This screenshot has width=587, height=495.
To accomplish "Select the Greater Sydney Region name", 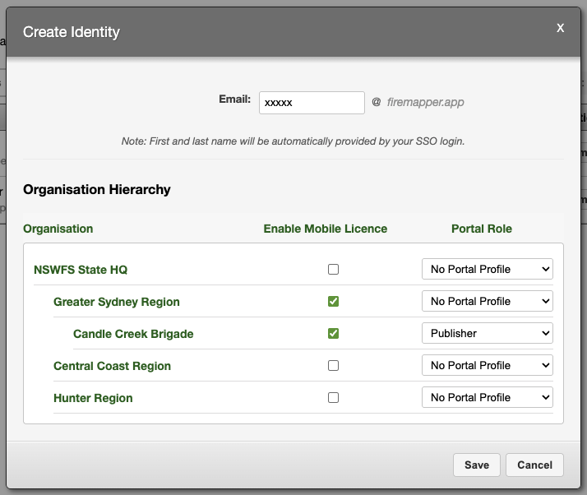I will pyautogui.click(x=117, y=302).
